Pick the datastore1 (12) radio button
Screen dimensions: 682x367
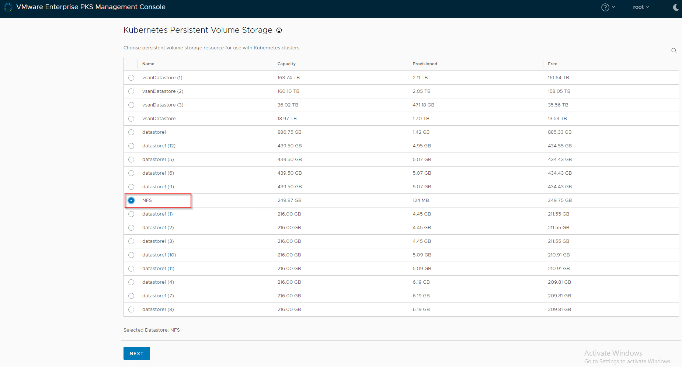[x=131, y=146]
